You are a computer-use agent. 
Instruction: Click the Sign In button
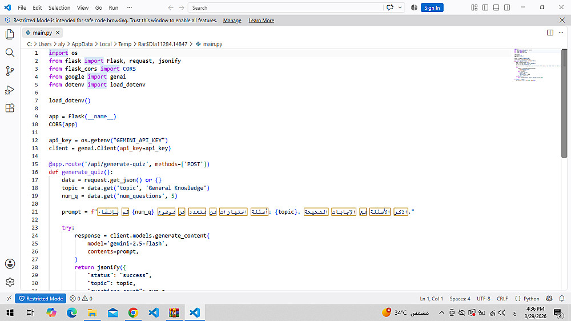tap(432, 7)
